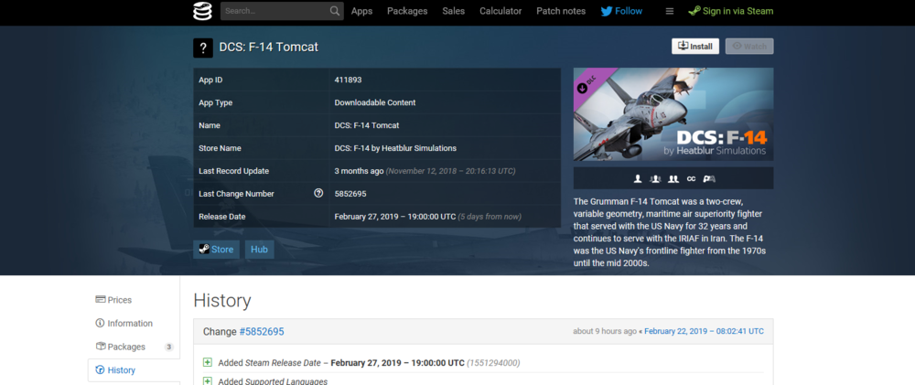Click the History section heading
This screenshot has width=915, height=385.
(222, 301)
